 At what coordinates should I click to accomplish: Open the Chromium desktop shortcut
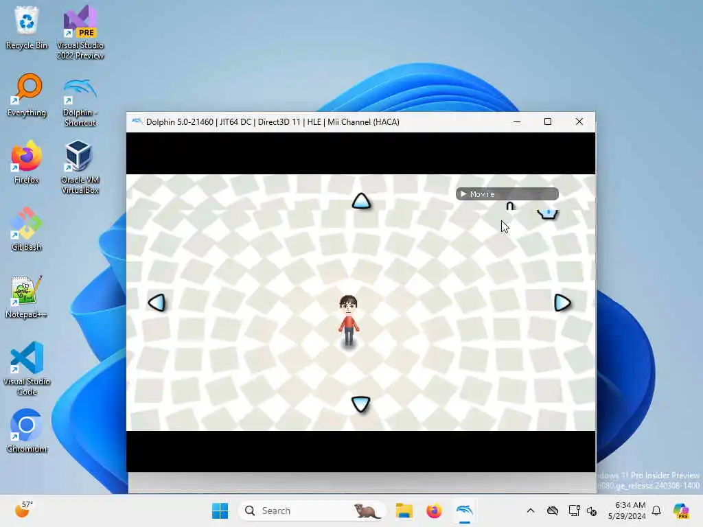click(x=27, y=431)
